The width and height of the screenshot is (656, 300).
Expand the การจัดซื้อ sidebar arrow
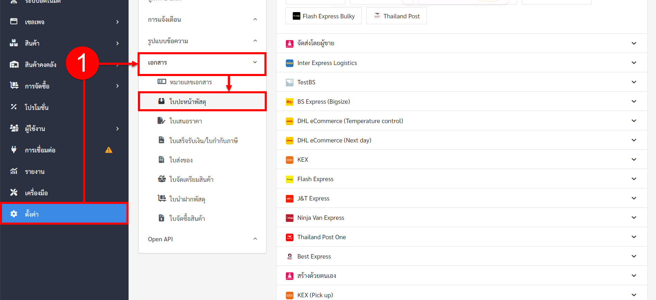click(118, 86)
